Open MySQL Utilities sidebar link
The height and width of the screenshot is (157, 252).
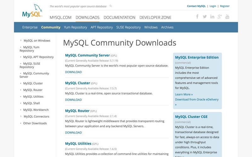point(33,97)
